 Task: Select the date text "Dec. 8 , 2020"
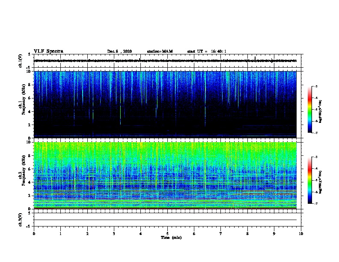point(119,51)
